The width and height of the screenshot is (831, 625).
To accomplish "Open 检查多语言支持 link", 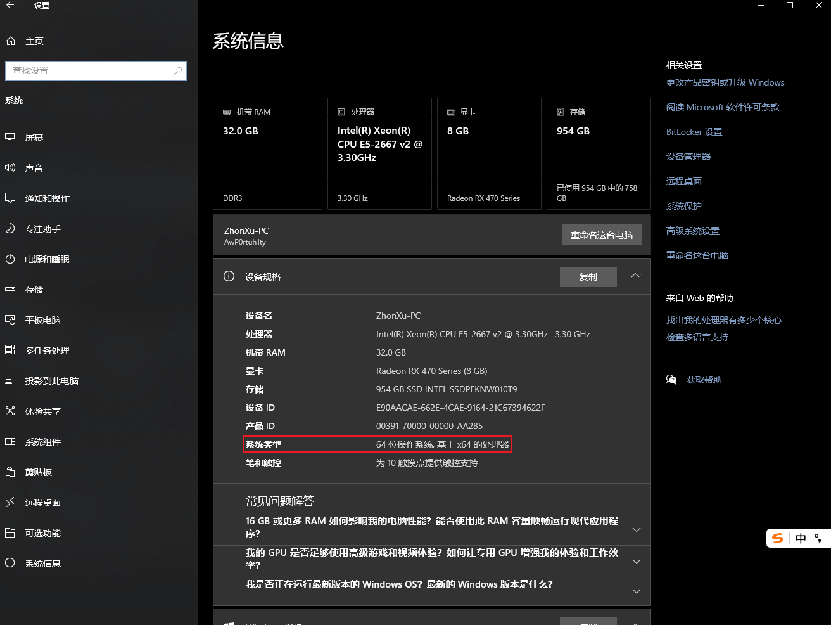I will [697, 337].
